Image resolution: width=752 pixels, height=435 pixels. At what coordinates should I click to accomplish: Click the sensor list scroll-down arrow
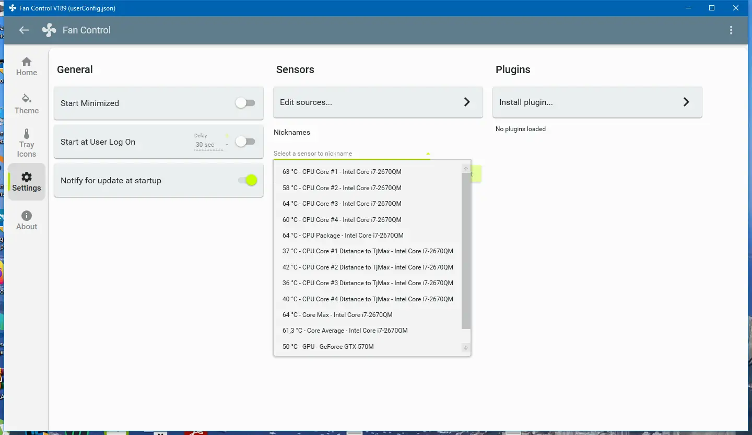[466, 348]
